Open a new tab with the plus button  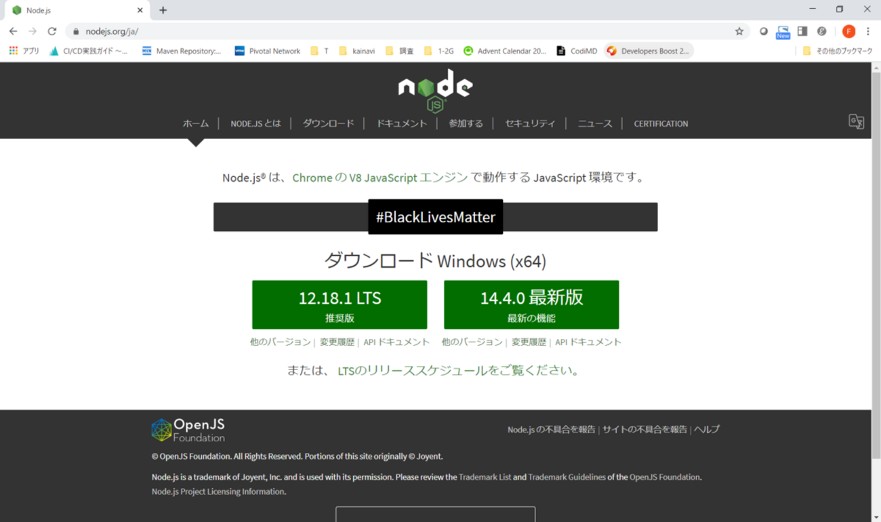point(163,10)
